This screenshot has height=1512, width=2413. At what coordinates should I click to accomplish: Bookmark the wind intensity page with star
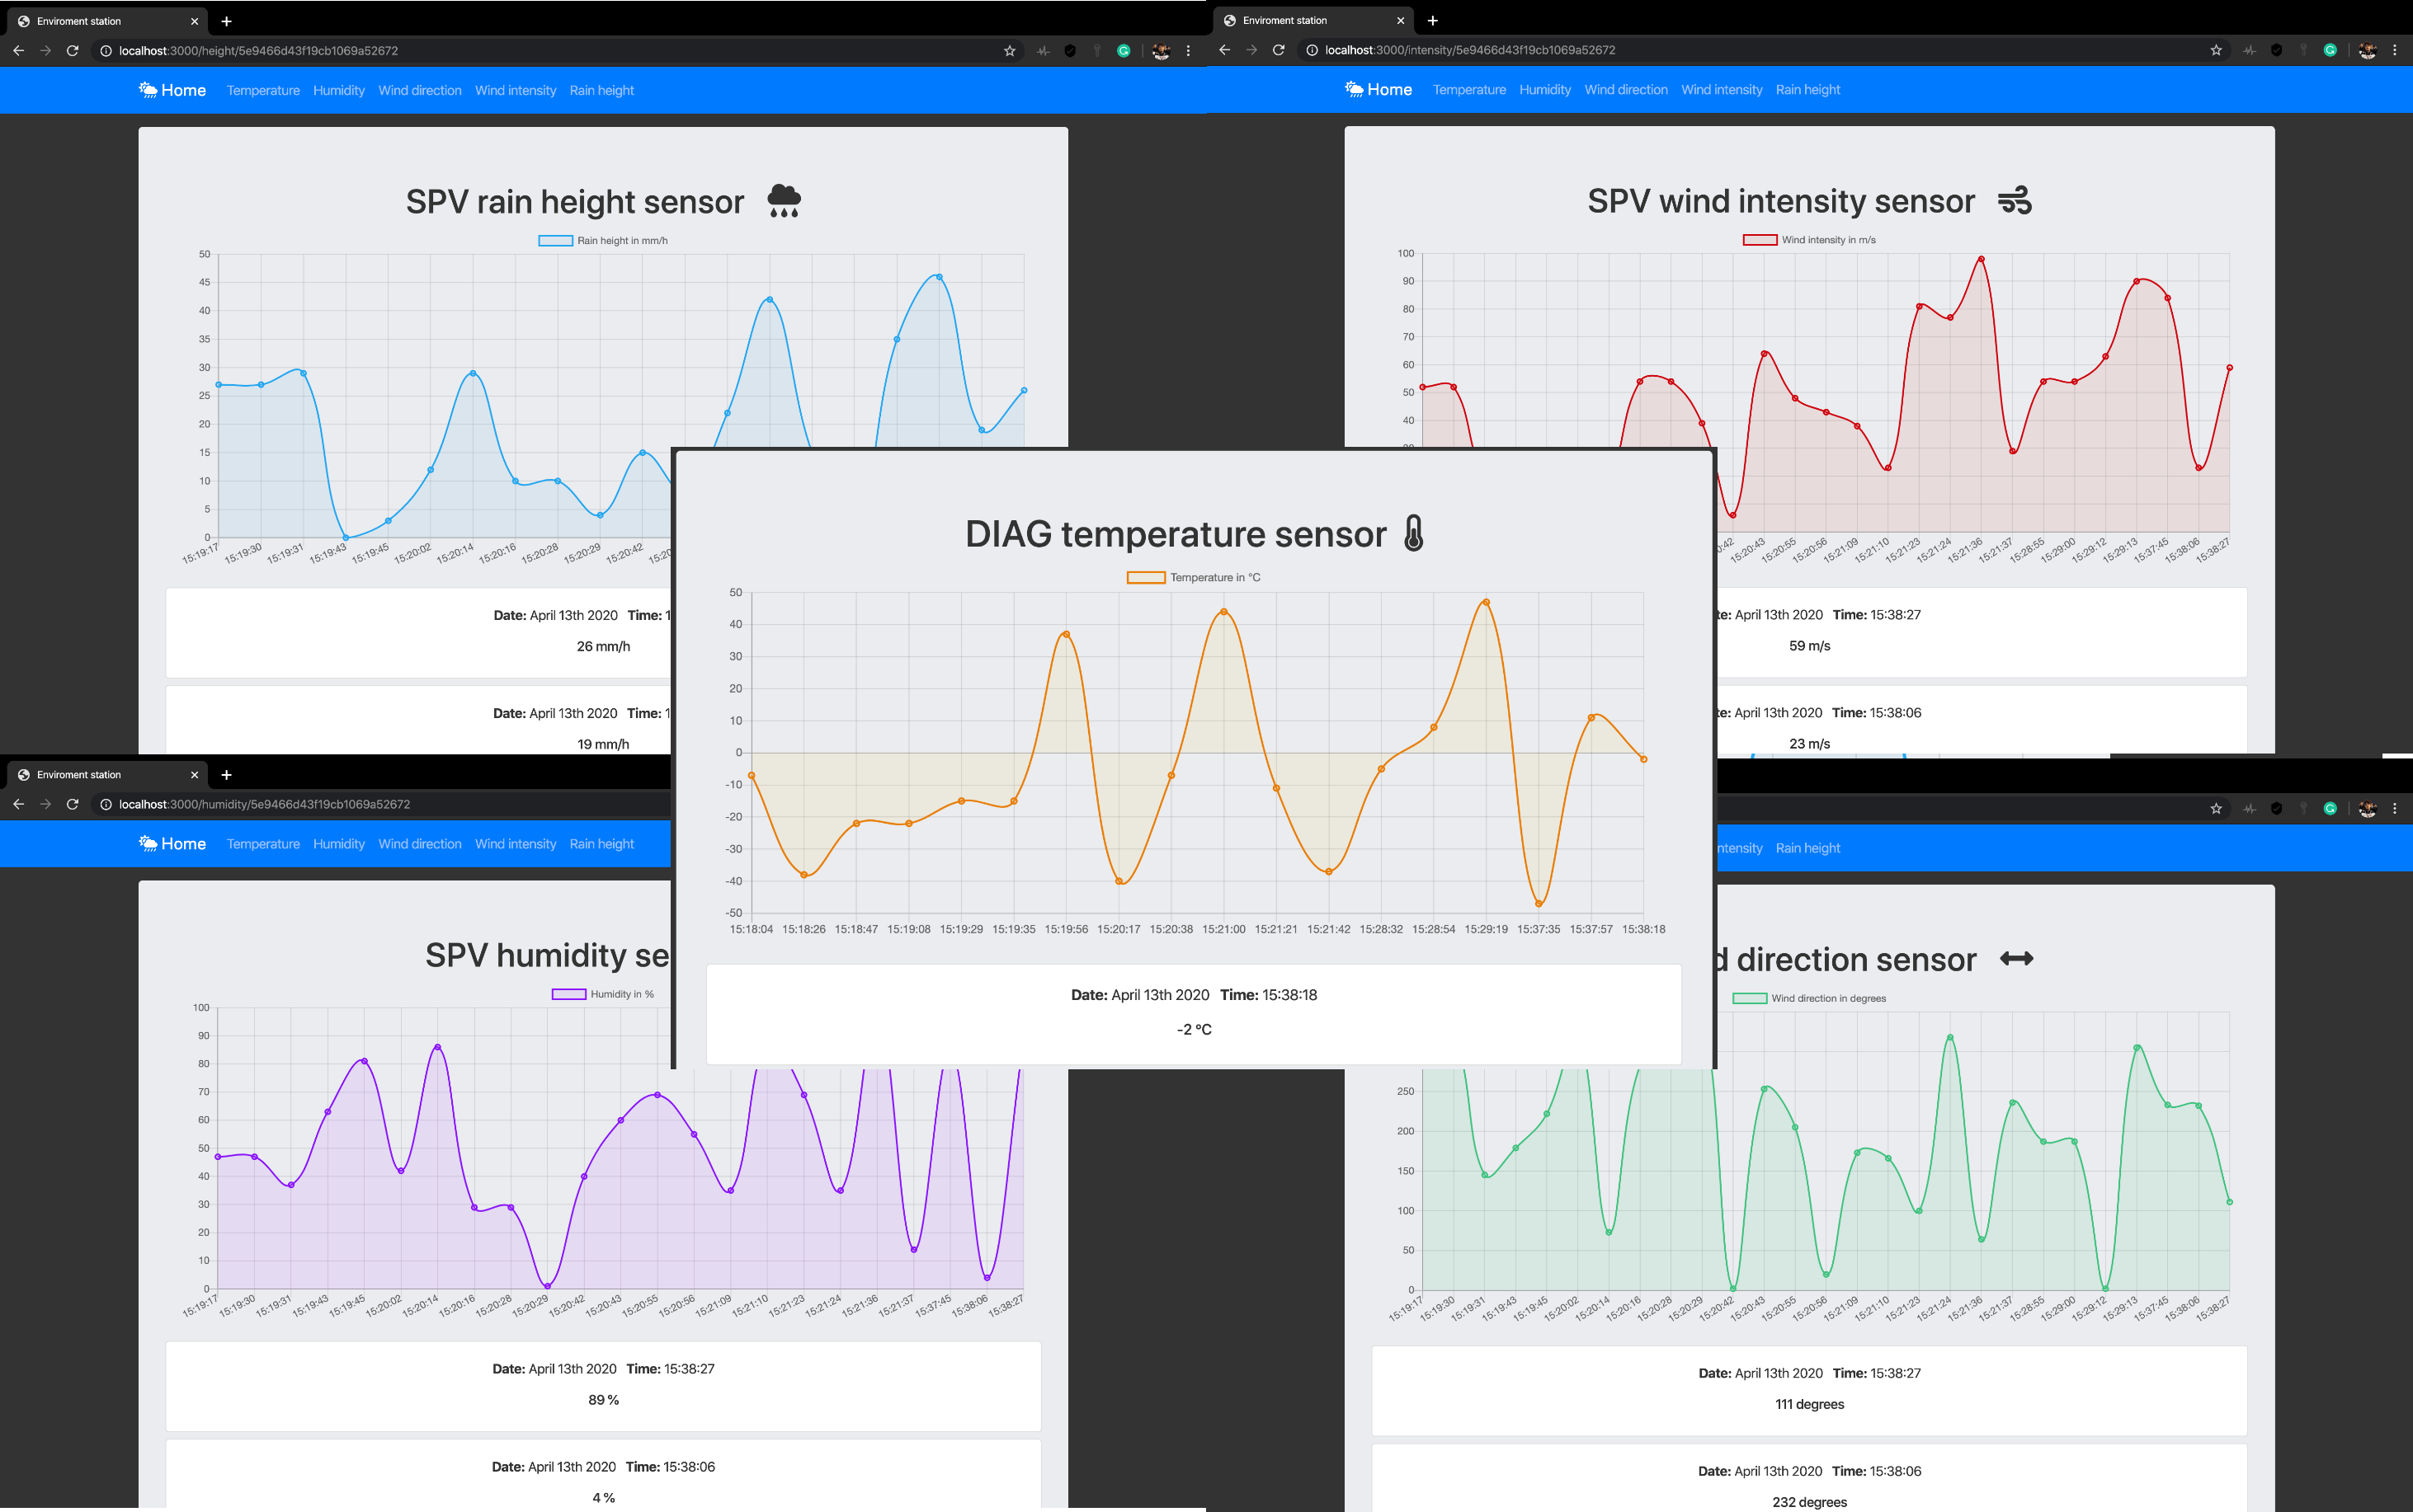click(x=2216, y=49)
